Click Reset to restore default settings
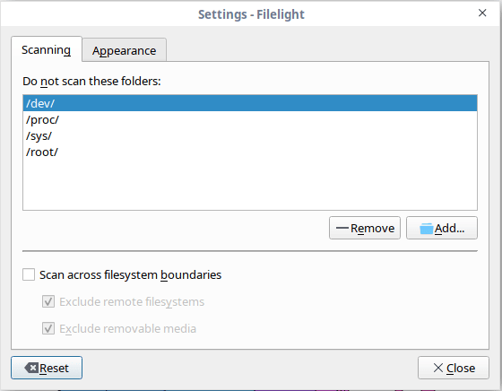 47,368
